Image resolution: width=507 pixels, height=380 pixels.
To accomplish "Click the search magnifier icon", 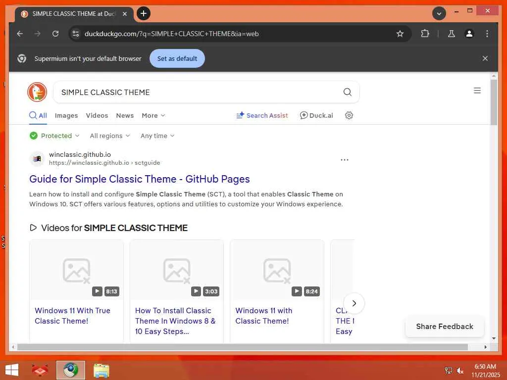I will coord(347,92).
